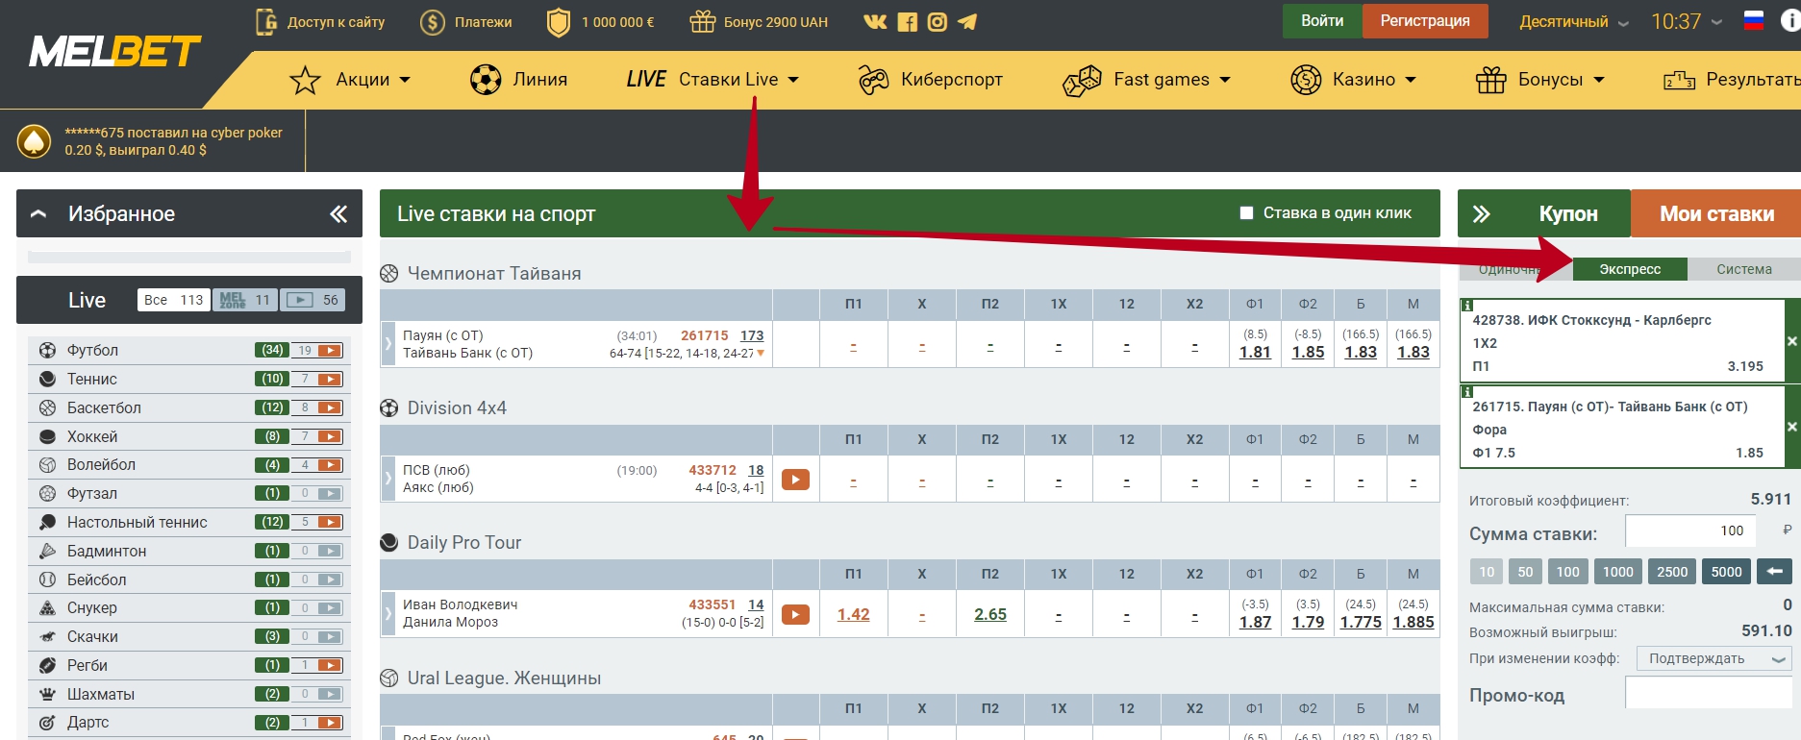Click the Бонус 2900 UAH gift icon
Image resolution: width=1801 pixels, height=740 pixels.
(703, 21)
